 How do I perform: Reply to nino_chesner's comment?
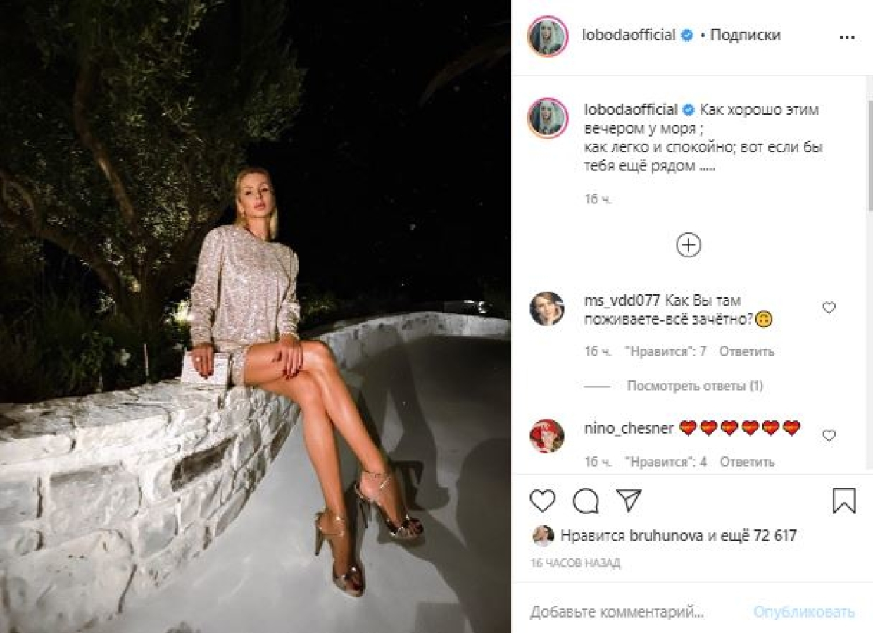pos(746,462)
